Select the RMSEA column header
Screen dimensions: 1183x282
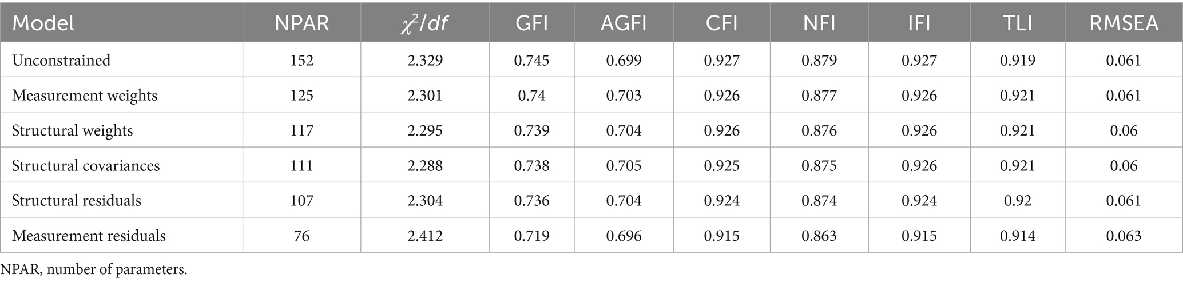tap(1124, 23)
